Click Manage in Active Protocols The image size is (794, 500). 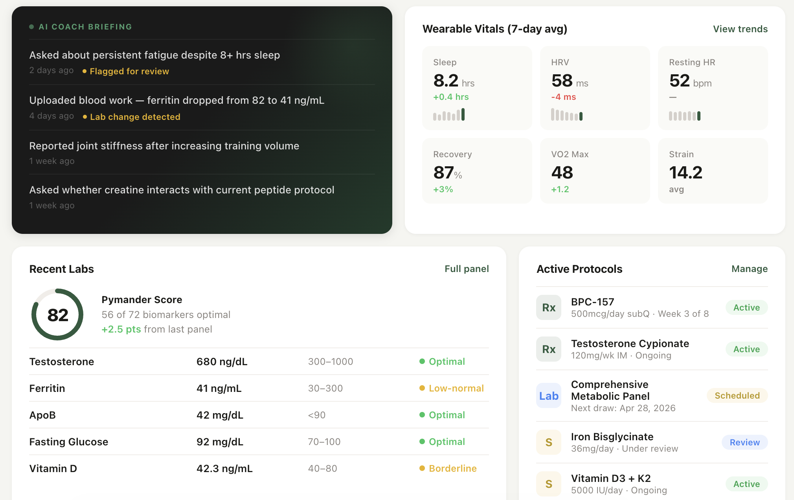749,268
